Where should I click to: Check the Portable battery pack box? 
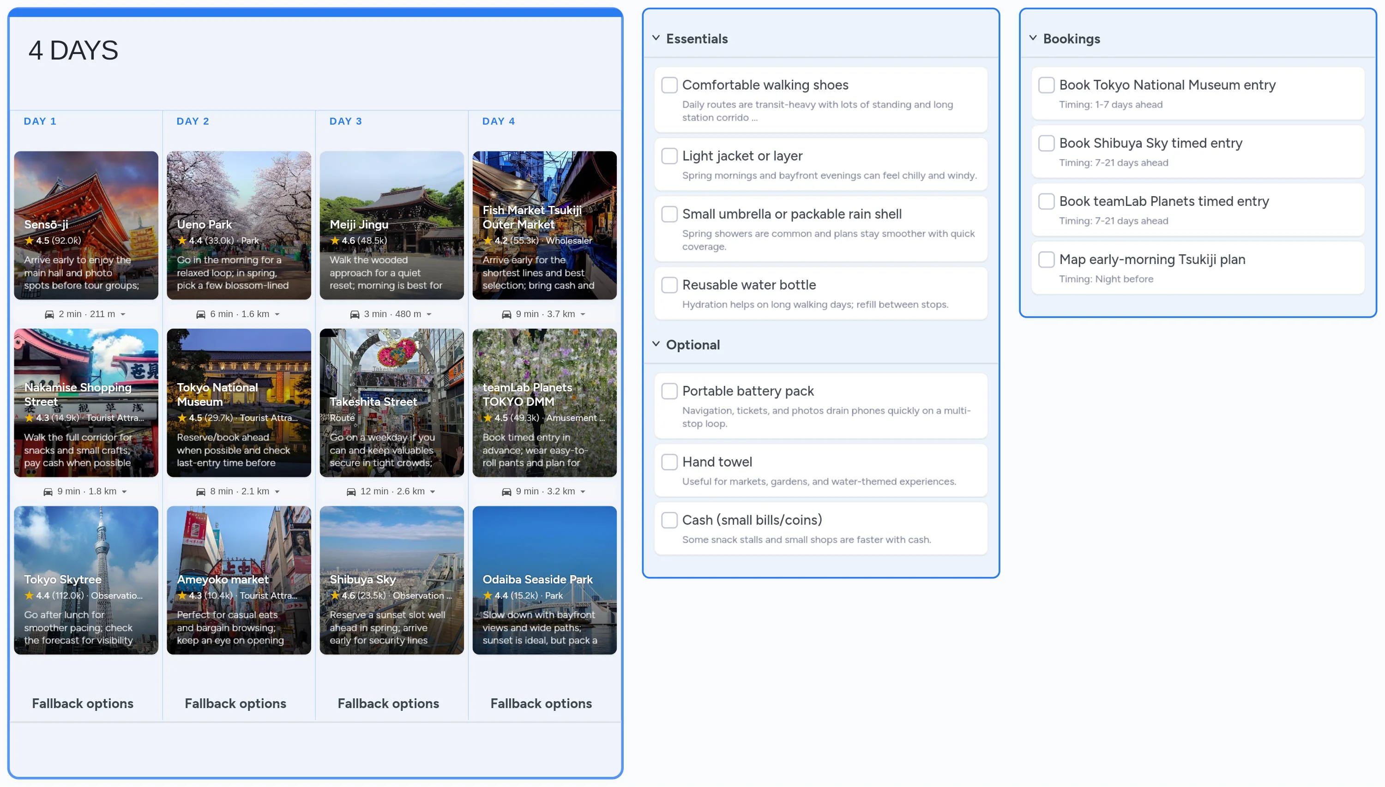coord(669,391)
